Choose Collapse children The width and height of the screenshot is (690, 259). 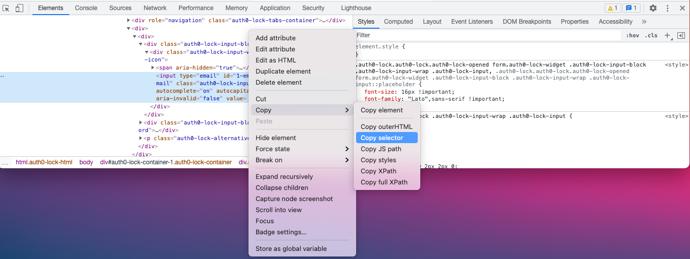click(x=302, y=188)
